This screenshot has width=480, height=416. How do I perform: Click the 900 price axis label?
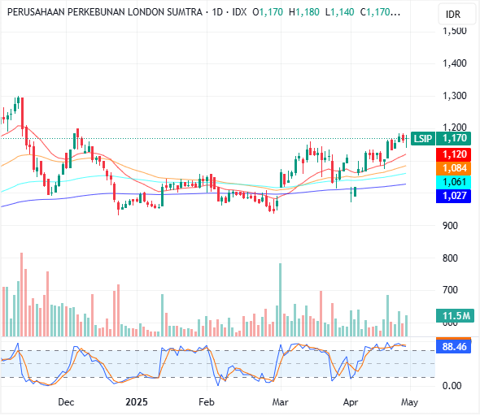(x=450, y=226)
